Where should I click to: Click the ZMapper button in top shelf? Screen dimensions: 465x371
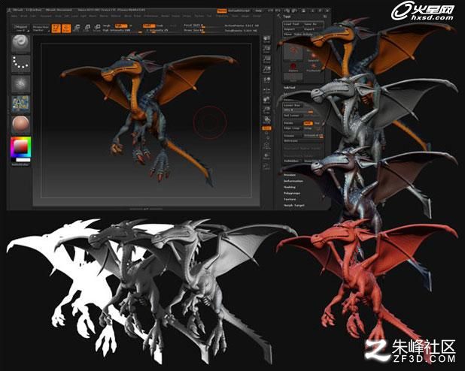coord(23,28)
